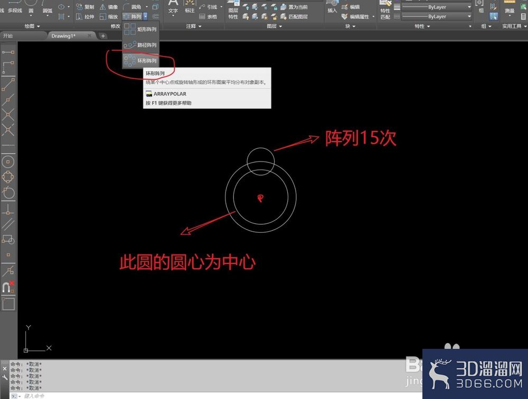Screen dimensions: 528x399
Task: Close the command line window
Action: click(4, 369)
